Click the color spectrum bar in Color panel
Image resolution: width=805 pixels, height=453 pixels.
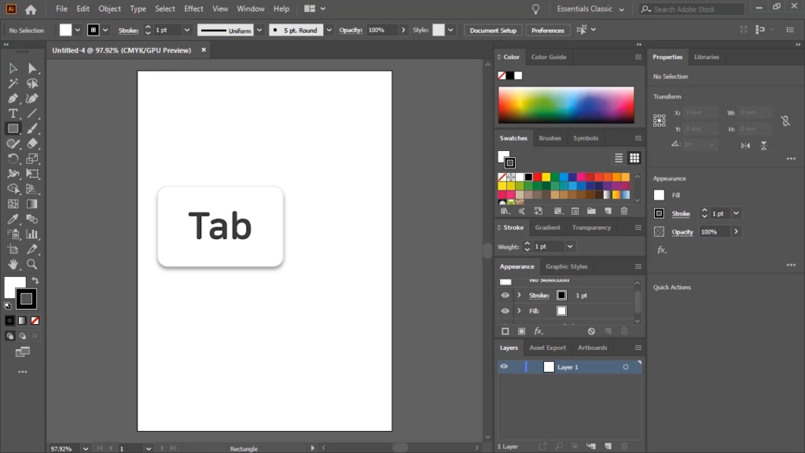point(565,105)
